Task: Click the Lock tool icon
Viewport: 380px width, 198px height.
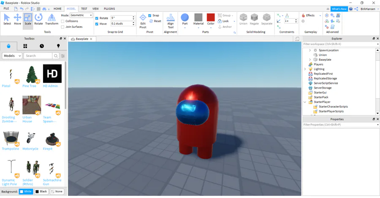Action: tap(220, 21)
